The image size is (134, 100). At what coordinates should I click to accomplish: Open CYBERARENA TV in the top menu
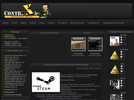point(94,23)
